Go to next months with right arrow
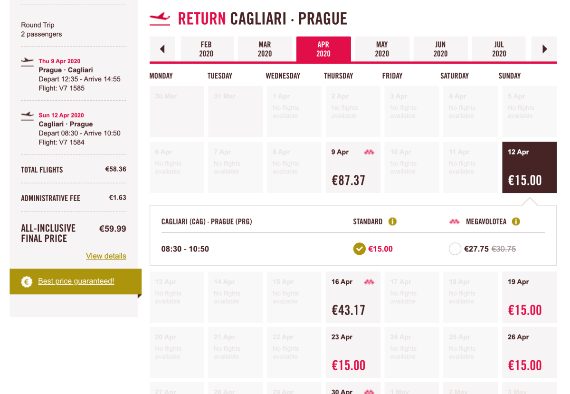Image resolution: width=570 pixels, height=394 pixels. coord(544,49)
